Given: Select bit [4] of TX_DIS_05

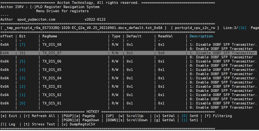Looking at the screenshot, I should click(22, 70).
